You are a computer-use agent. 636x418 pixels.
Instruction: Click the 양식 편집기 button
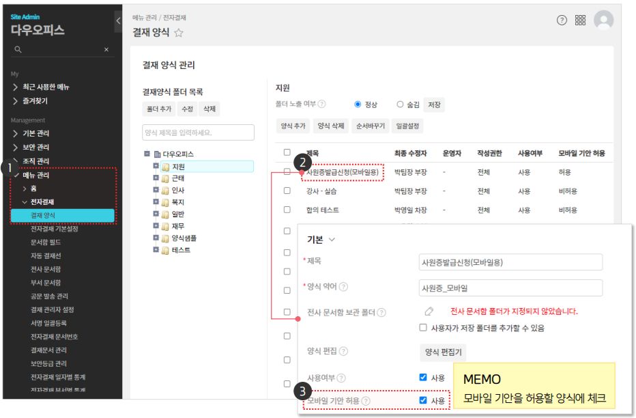(x=442, y=352)
